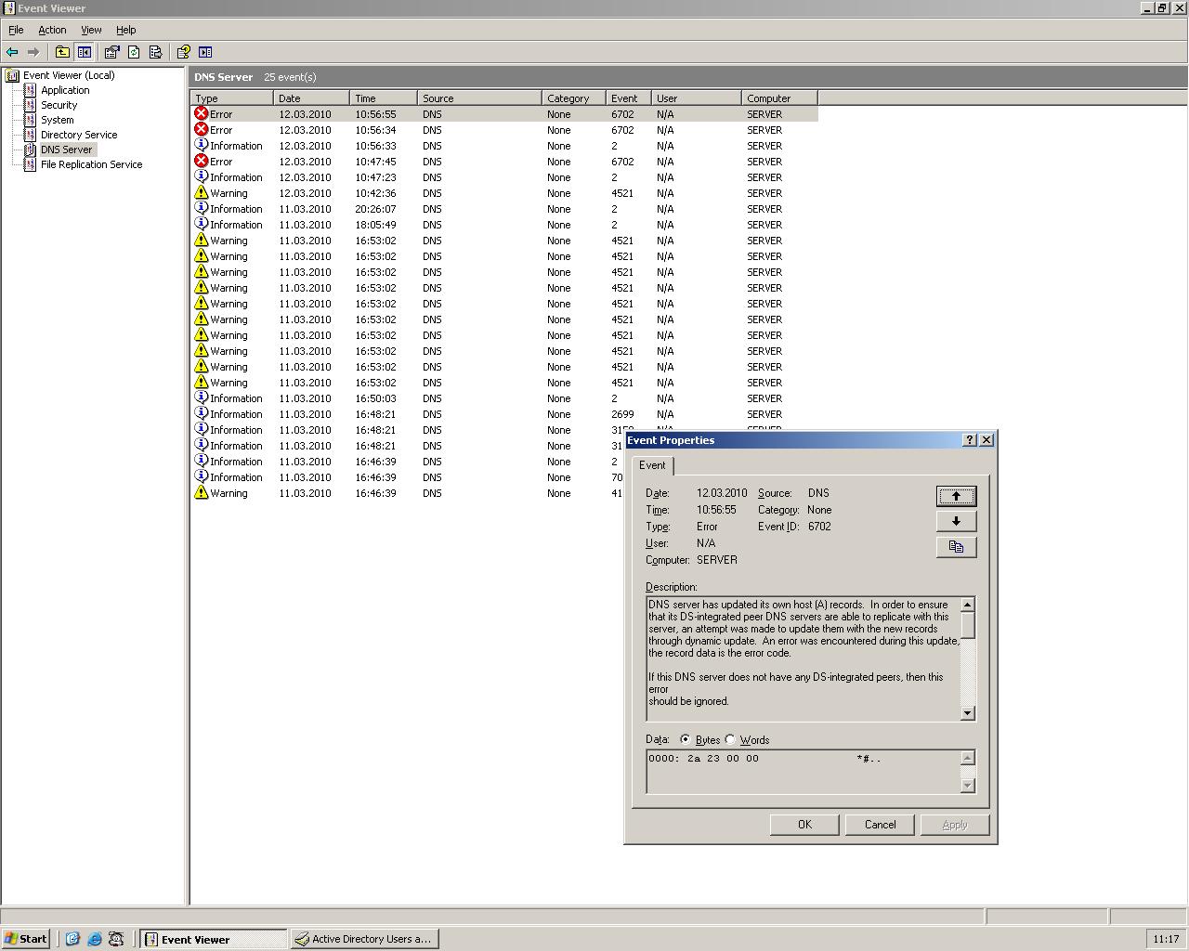Image resolution: width=1189 pixels, height=951 pixels.
Task: Click the Back arrow toolbar icon
Action: click(x=12, y=52)
